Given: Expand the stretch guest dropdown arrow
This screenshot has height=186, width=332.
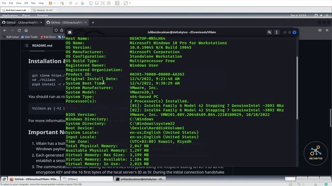Looking at the screenshot, I should click(130, 3).
